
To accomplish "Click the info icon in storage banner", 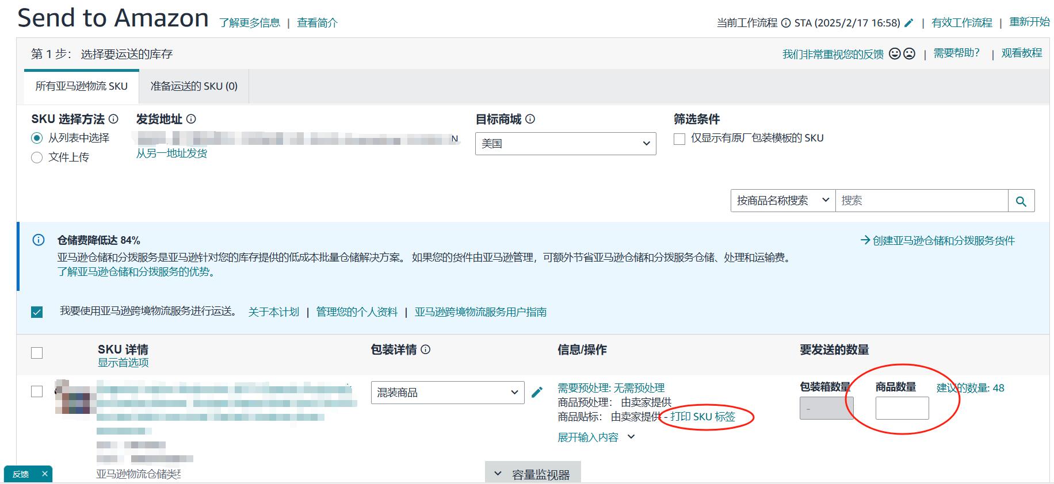I will pos(39,240).
